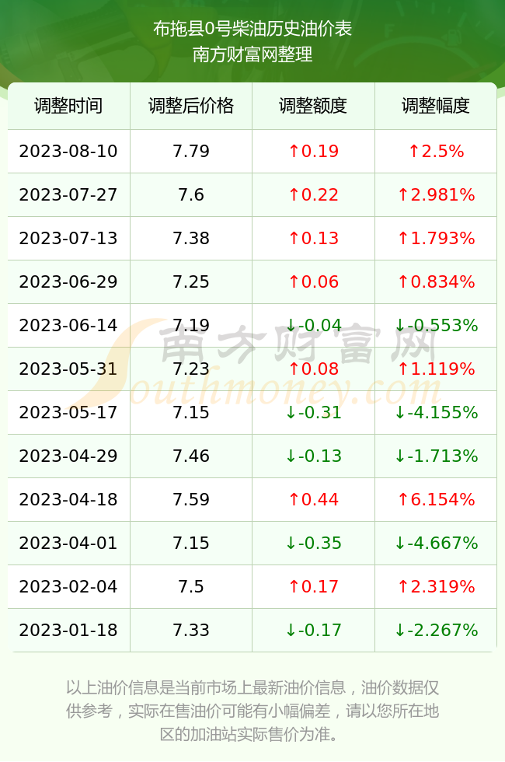Select the 2023-08-10 date cell
Image resolution: width=505 pixels, height=762 pixels.
pos(68,151)
